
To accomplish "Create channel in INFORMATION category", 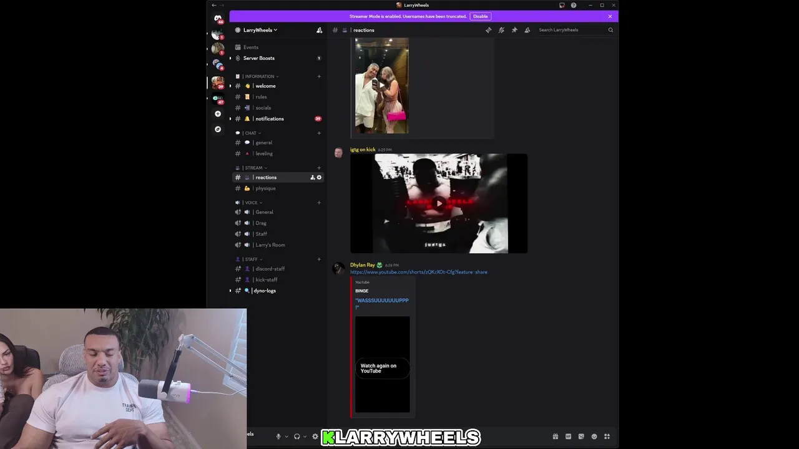I will [x=319, y=76].
